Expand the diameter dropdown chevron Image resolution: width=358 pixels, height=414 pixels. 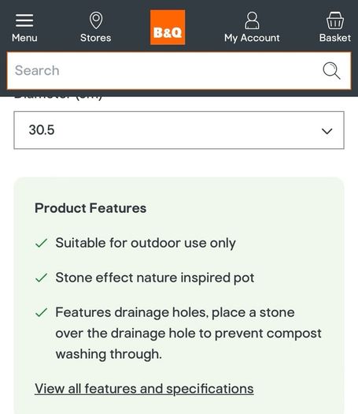(x=327, y=131)
